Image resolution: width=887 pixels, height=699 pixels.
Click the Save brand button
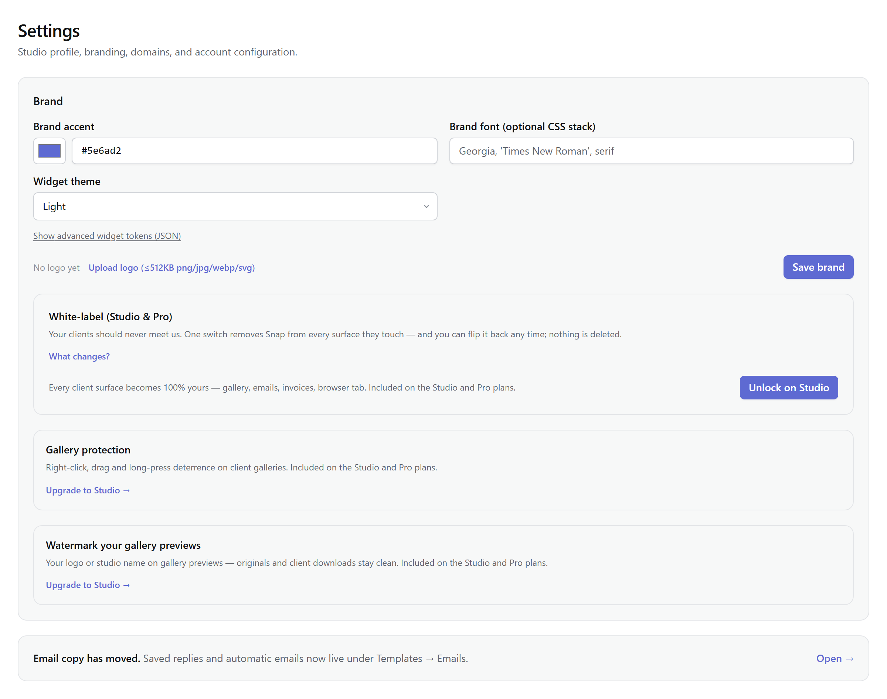(x=818, y=267)
